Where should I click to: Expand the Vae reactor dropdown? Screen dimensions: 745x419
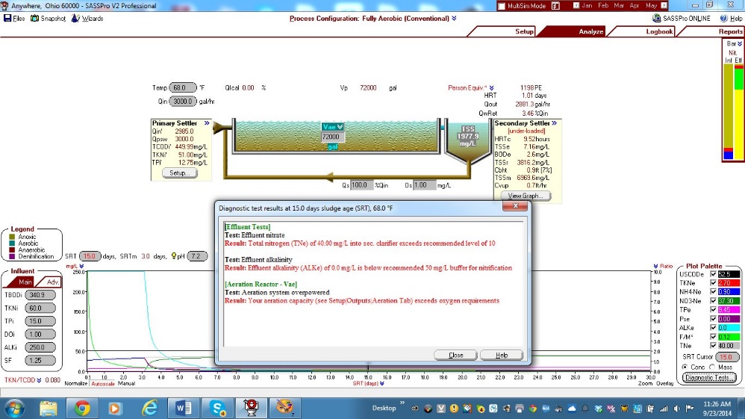tap(340, 126)
